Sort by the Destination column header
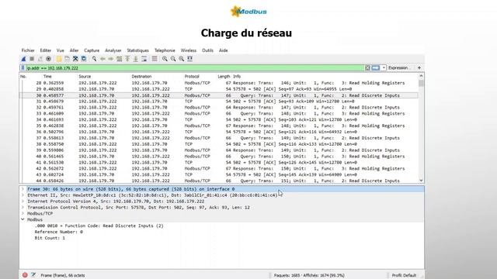This screenshot has width=497, height=279. click(x=141, y=77)
